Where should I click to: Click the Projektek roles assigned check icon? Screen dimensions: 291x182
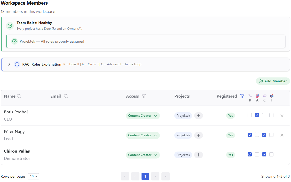tap(14, 41)
